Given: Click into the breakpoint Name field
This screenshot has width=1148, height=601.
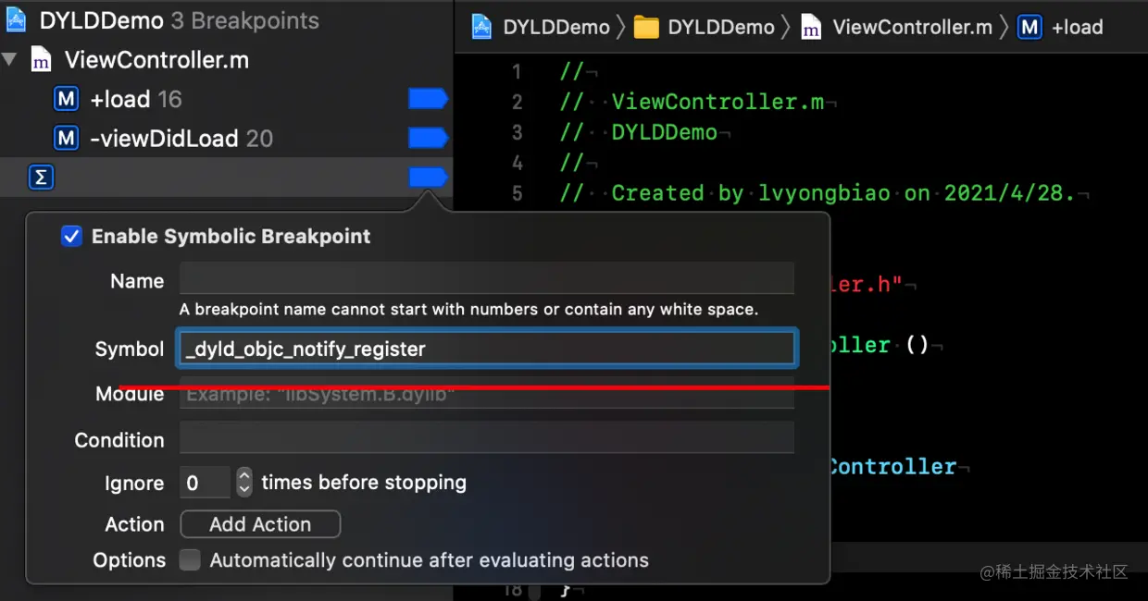Looking at the screenshot, I should coord(487,280).
